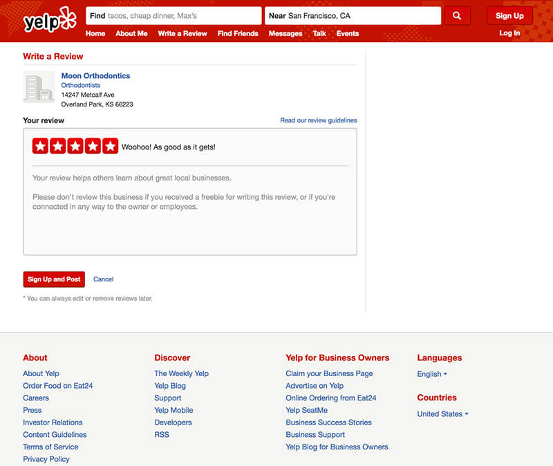This screenshot has width=553, height=466.
Task: Select the third star rating
Action: click(x=75, y=146)
